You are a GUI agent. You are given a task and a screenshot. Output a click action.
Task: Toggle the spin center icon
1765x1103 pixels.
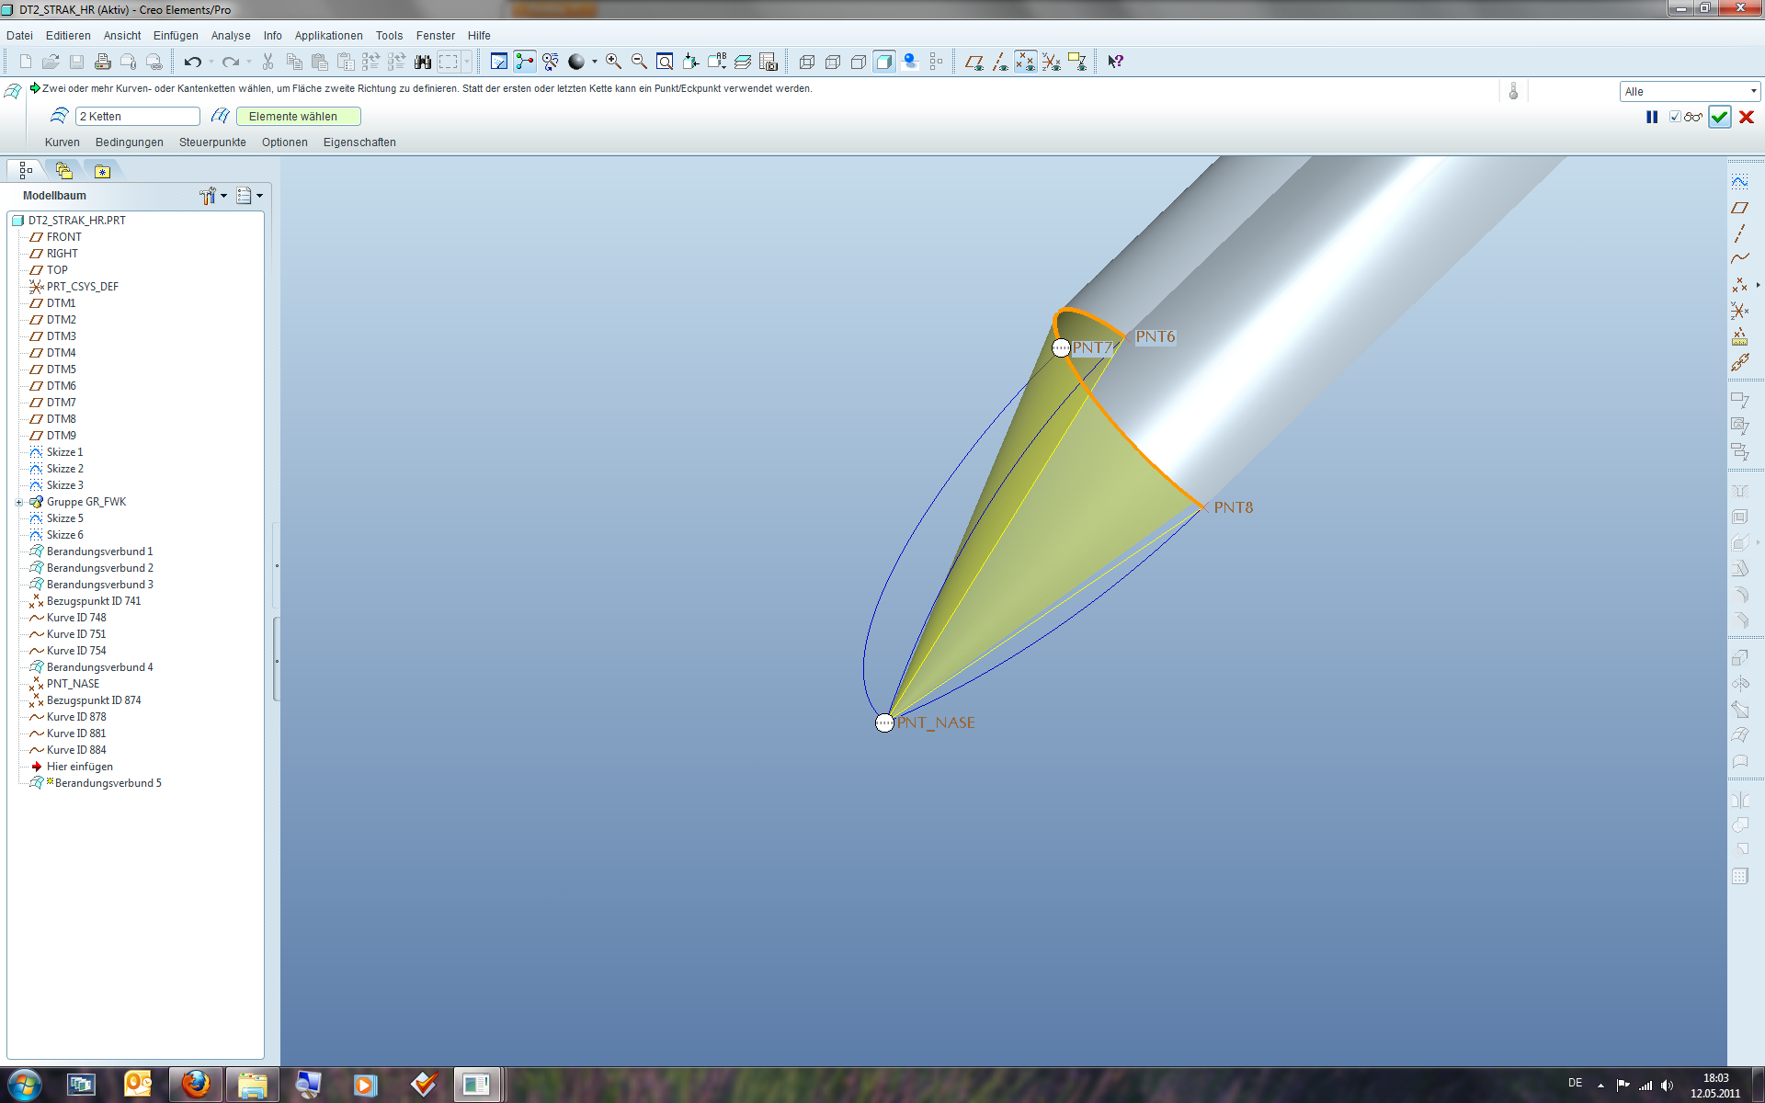[x=525, y=62]
